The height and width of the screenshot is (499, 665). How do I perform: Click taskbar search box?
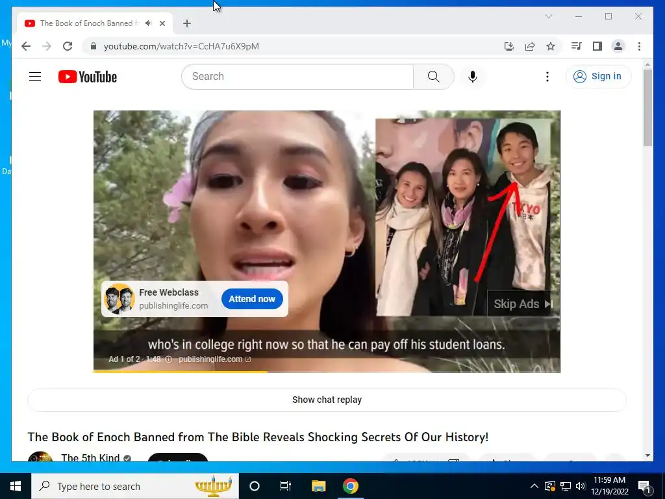pyautogui.click(x=135, y=486)
